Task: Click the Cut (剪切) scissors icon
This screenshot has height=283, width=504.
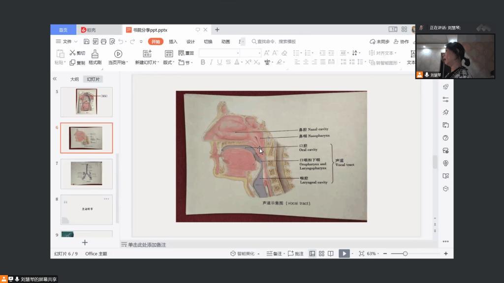Action: click(72, 53)
